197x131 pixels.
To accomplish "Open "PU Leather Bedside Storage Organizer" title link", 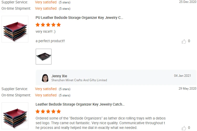I will coord(79,18).
